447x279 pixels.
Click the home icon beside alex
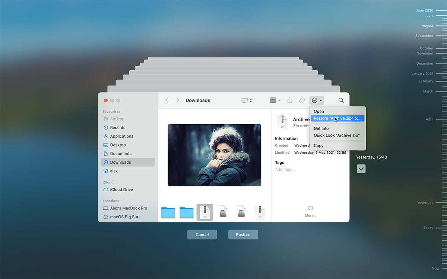(106, 171)
